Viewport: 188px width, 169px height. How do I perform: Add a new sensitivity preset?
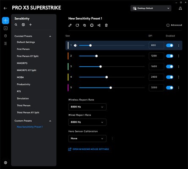[x=30, y=25]
